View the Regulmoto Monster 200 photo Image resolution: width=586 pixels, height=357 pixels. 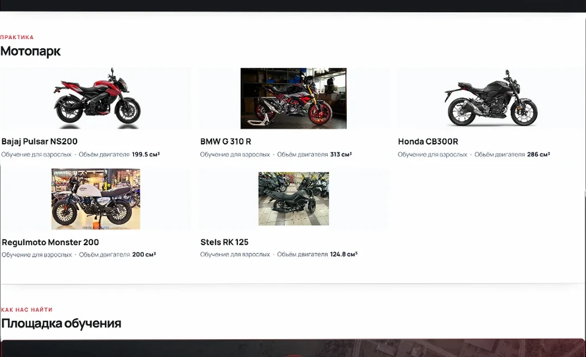95,198
